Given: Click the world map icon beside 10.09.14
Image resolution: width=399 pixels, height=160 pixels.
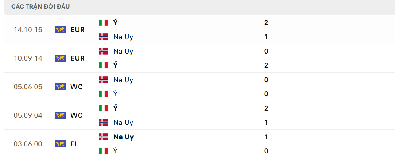Looking at the screenshot, I should click(60, 58).
